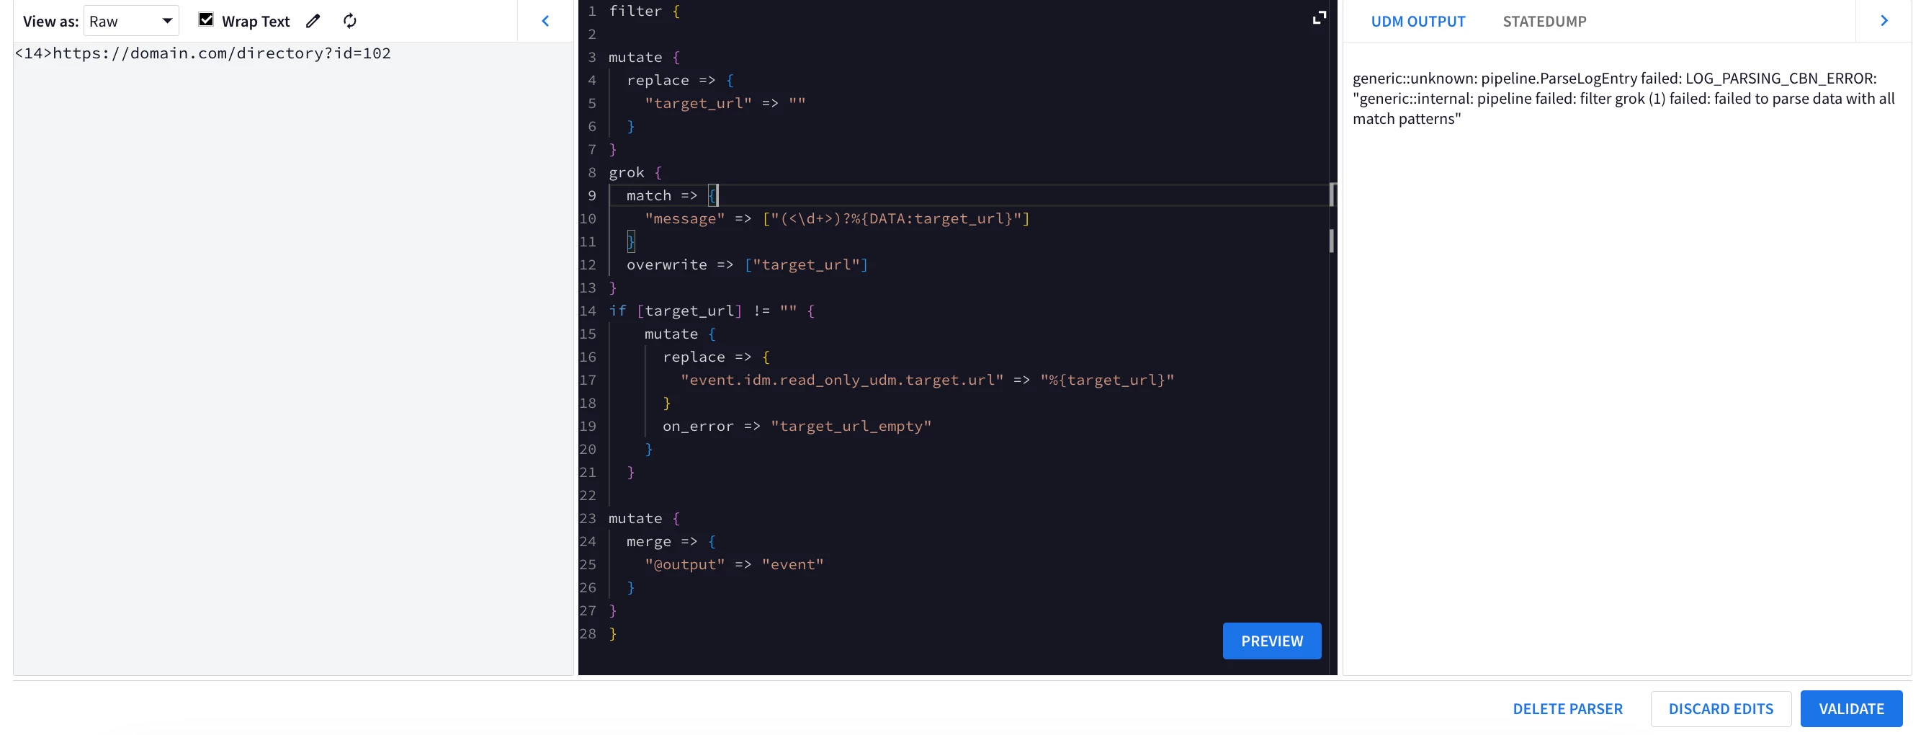Switch to the STATEDUMP tab
Image resolution: width=1926 pixels, height=735 pixels.
pyautogui.click(x=1544, y=21)
